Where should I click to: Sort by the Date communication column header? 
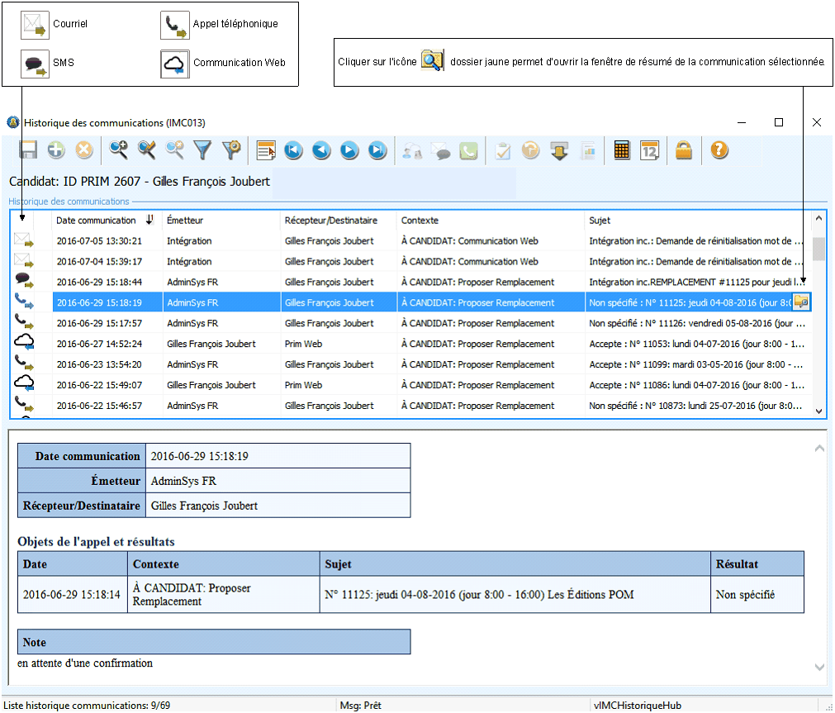coord(96,221)
